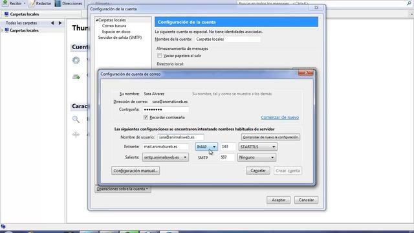414x233 pixels.
Task: Open the Saliente smtp.animalsweb.es dropdown
Action: click(x=166, y=157)
